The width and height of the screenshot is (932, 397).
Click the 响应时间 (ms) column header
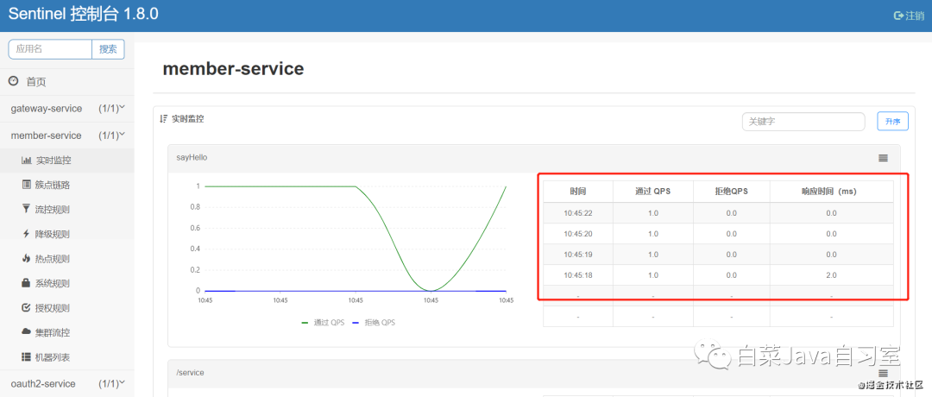point(832,192)
